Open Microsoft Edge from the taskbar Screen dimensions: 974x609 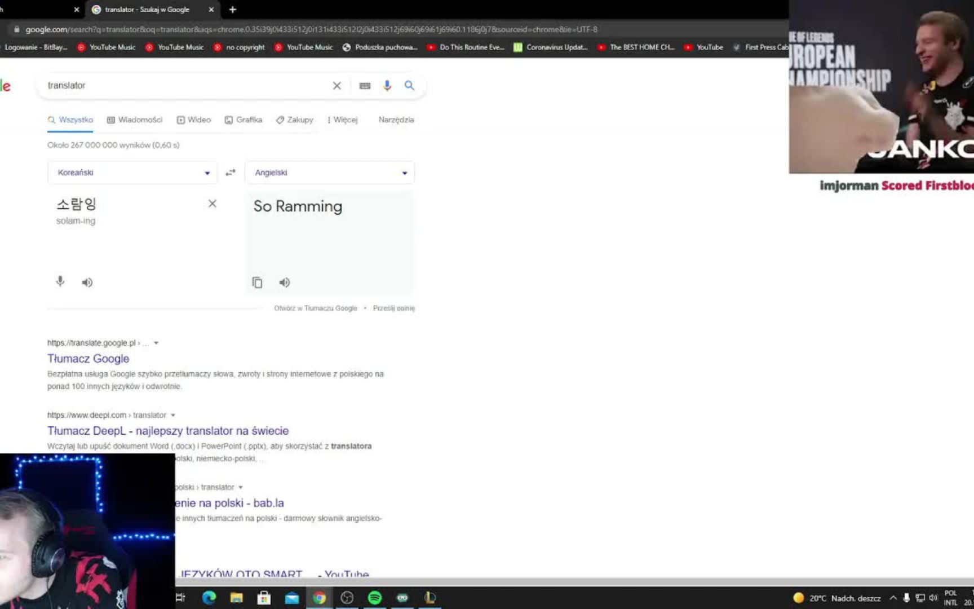(209, 598)
